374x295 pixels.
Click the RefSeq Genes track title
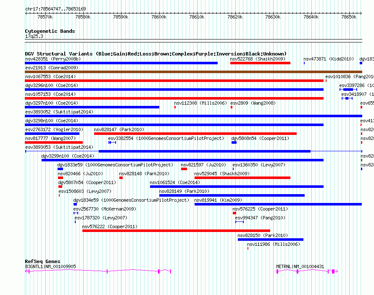(43, 261)
